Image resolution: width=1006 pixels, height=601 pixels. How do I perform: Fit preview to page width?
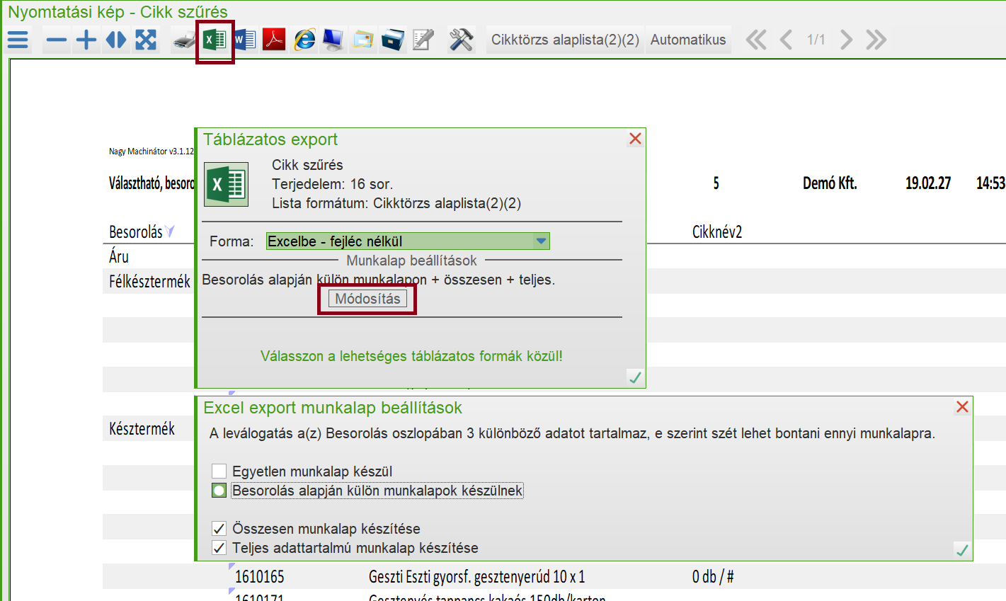116,40
